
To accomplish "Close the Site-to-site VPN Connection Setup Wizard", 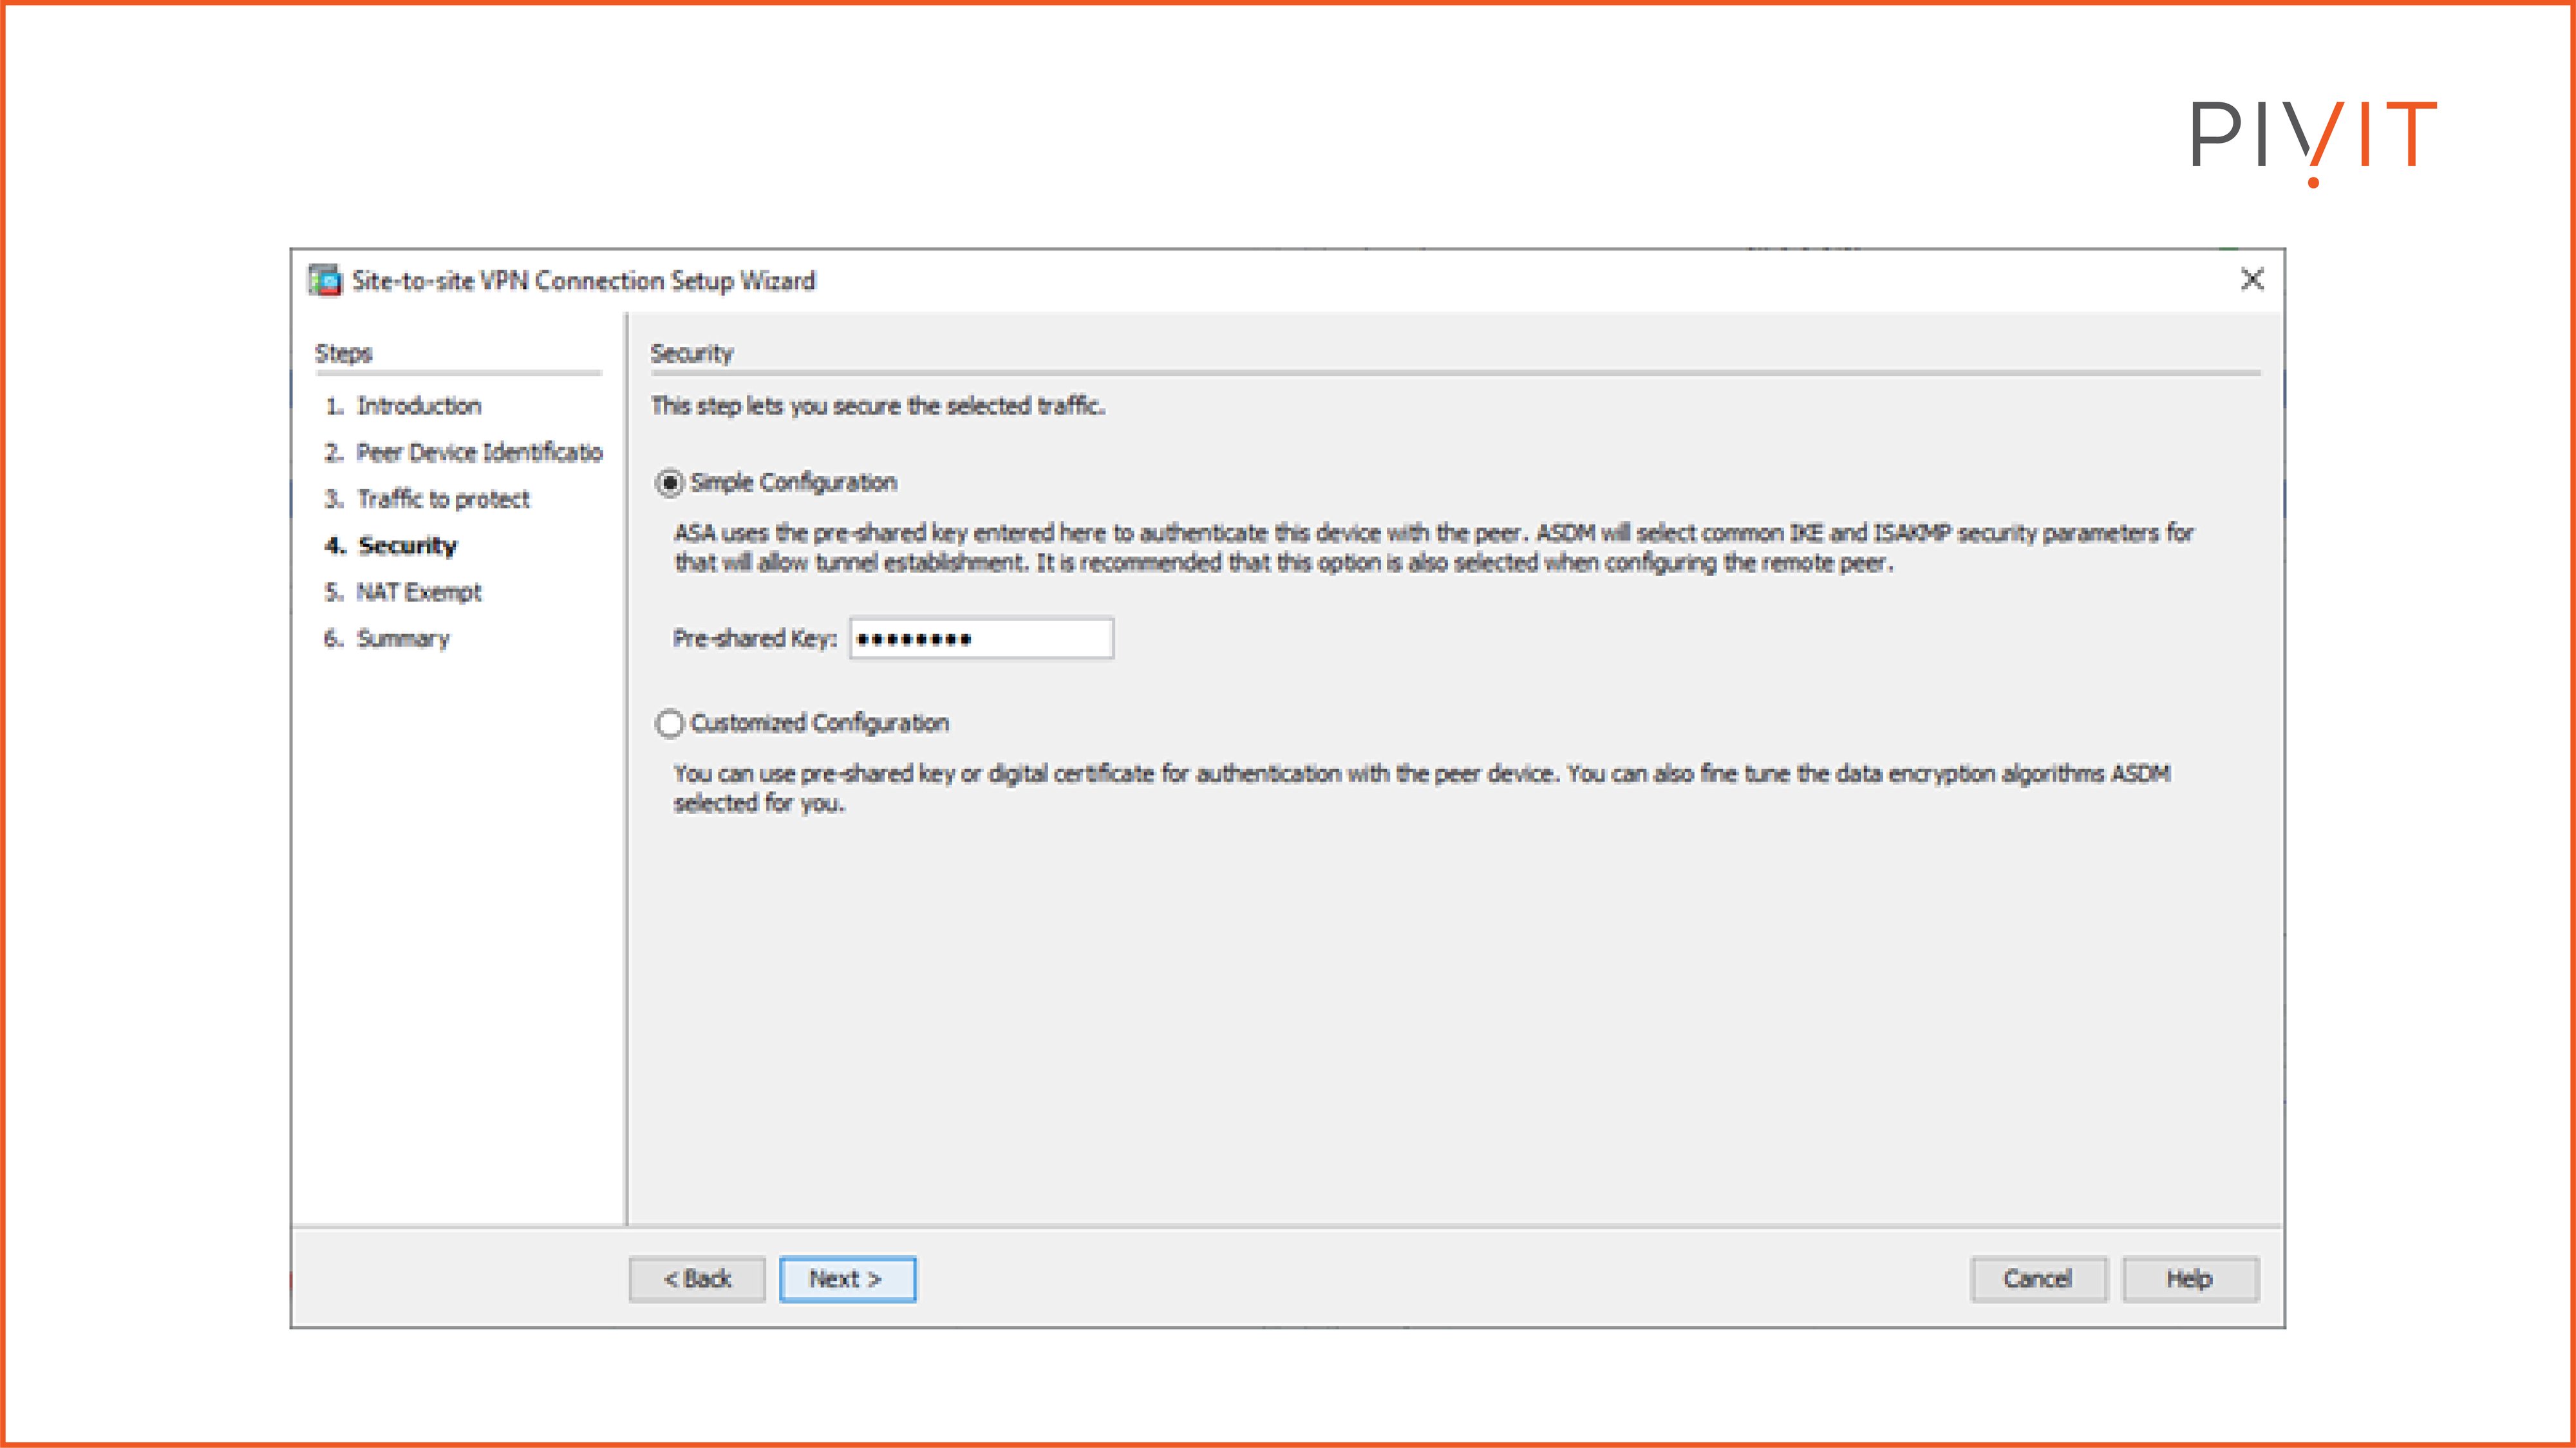I will coord(2253,281).
